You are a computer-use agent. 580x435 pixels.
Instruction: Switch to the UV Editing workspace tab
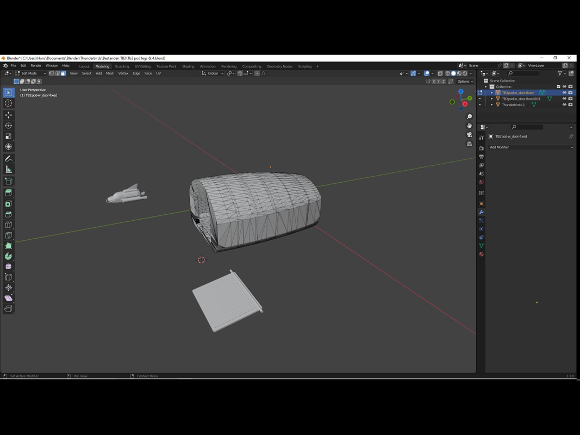point(142,66)
